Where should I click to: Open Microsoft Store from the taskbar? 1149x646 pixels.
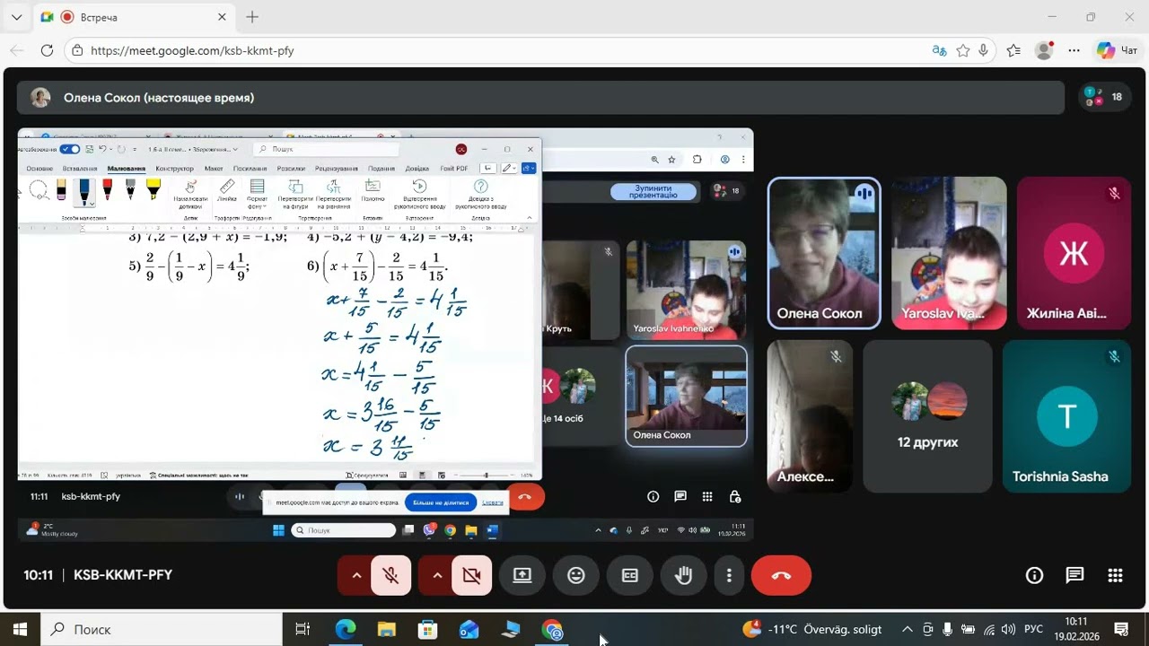coord(427,629)
